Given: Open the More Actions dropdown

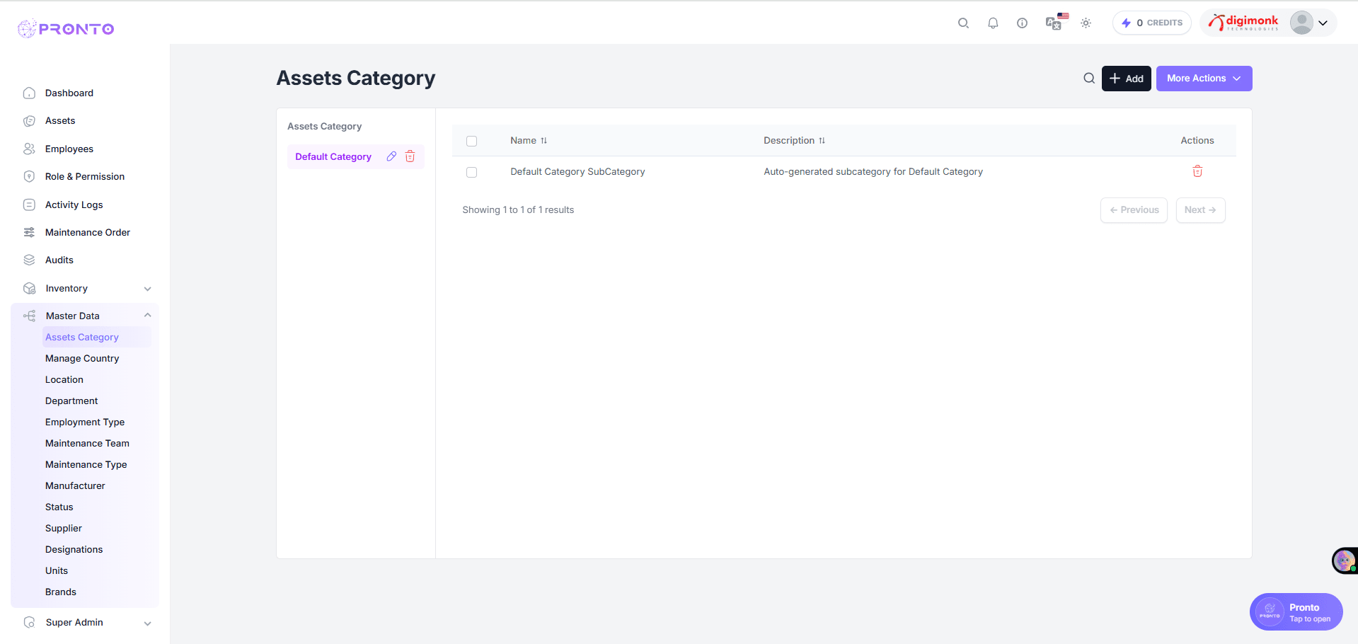Looking at the screenshot, I should [x=1203, y=78].
